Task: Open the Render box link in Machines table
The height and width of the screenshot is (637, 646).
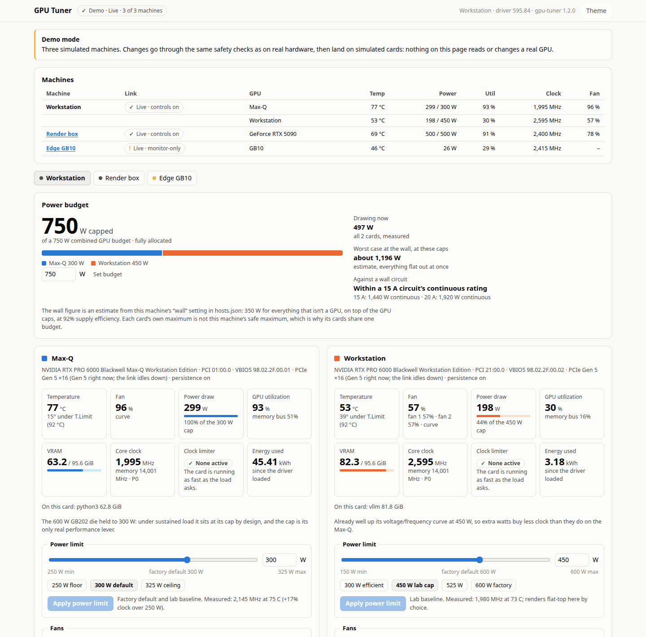Action: pyautogui.click(x=62, y=134)
